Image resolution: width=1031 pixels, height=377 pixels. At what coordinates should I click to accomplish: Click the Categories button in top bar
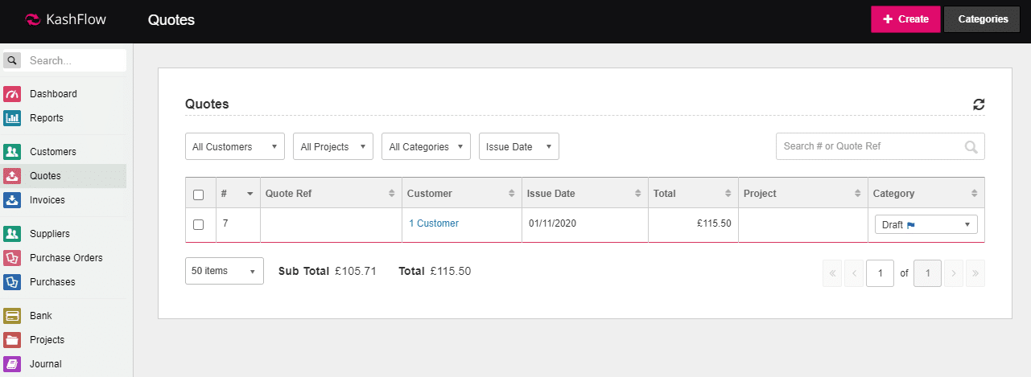tap(981, 19)
